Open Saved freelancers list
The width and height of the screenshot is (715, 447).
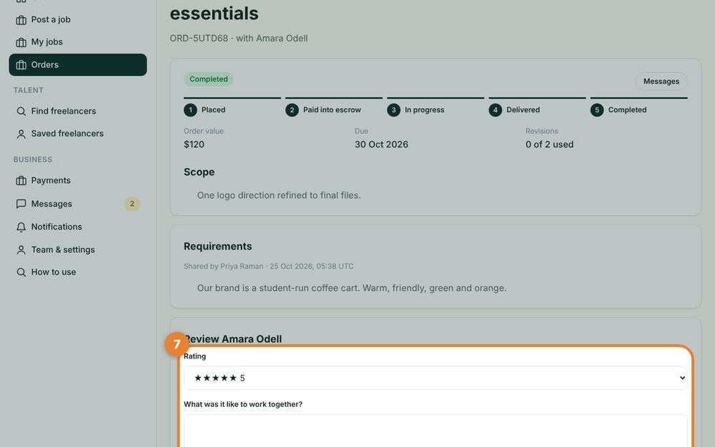tap(78, 134)
